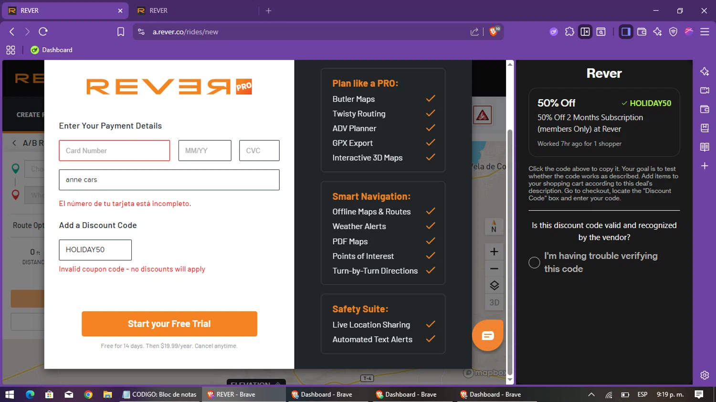Image resolution: width=716 pixels, height=402 pixels.
Task: Click the map north compass button
Action: point(494,227)
